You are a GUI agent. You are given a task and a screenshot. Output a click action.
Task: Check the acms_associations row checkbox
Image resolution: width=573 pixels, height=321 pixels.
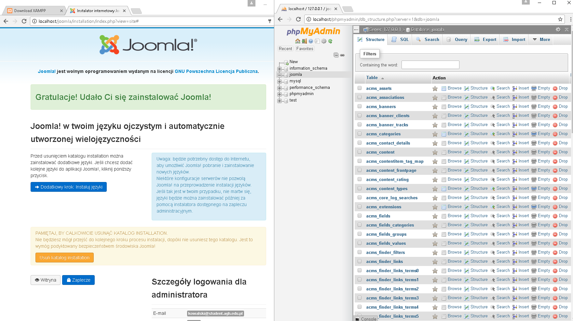pyautogui.click(x=360, y=97)
